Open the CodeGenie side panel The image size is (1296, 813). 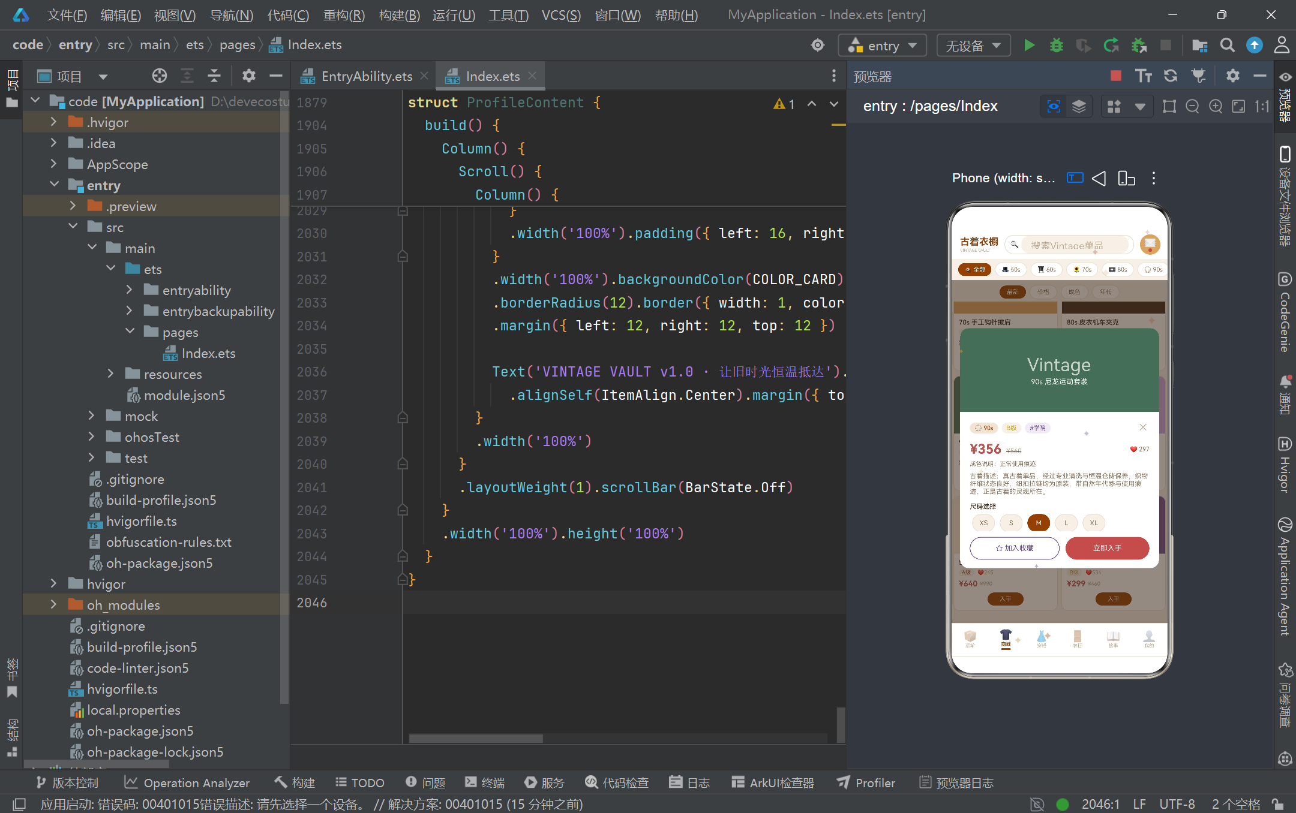coord(1285,312)
